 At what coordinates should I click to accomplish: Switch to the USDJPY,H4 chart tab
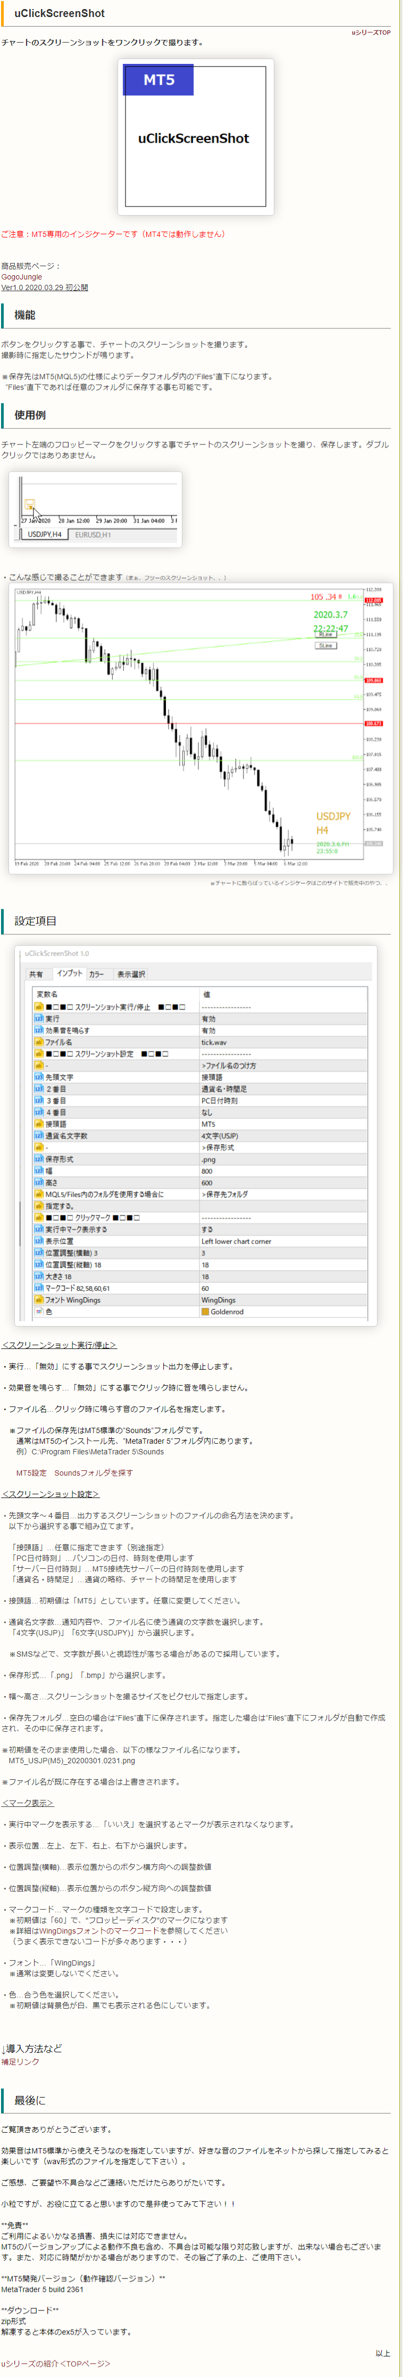point(44,534)
